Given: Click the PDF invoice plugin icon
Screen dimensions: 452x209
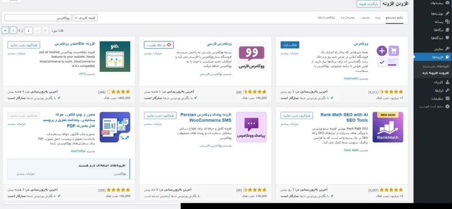Looking at the screenshot, I should coord(115,127).
